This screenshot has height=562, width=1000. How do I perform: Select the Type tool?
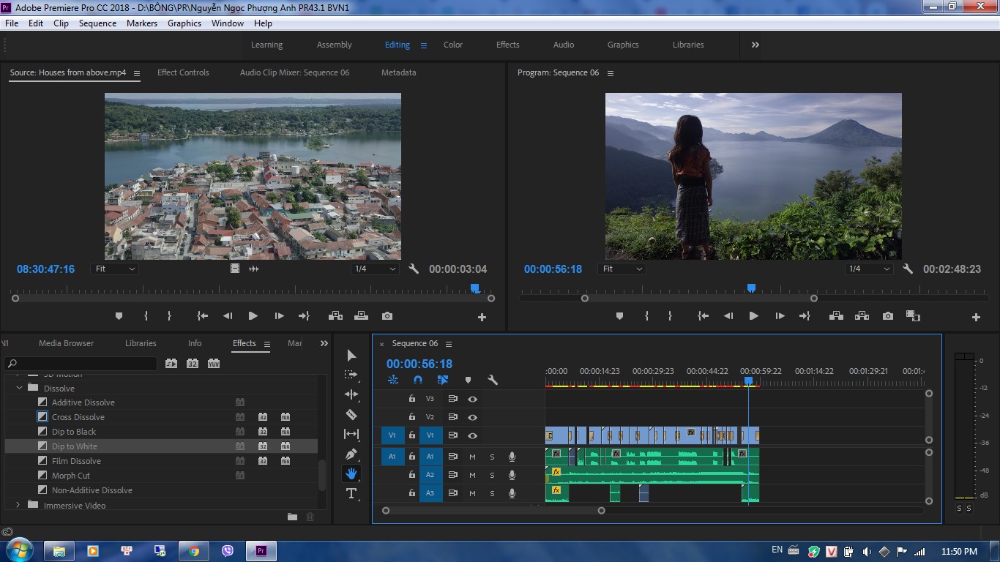pos(351,493)
